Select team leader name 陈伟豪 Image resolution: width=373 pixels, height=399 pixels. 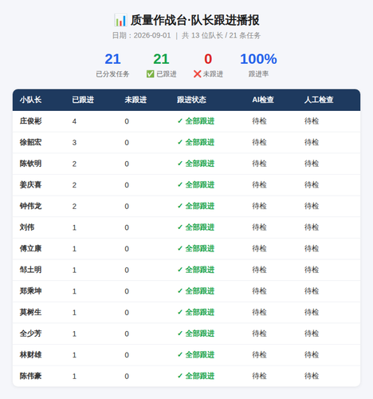pos(30,376)
